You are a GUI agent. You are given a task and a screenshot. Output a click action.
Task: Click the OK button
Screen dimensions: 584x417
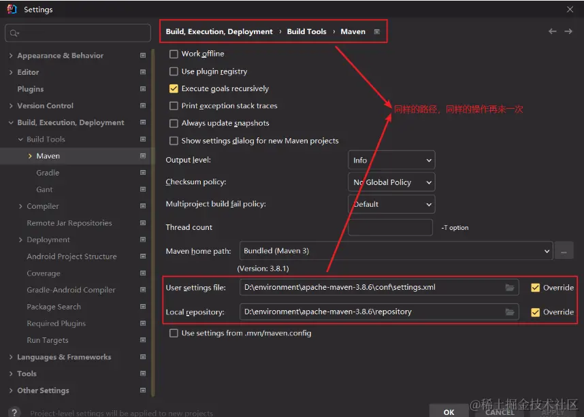point(449,412)
